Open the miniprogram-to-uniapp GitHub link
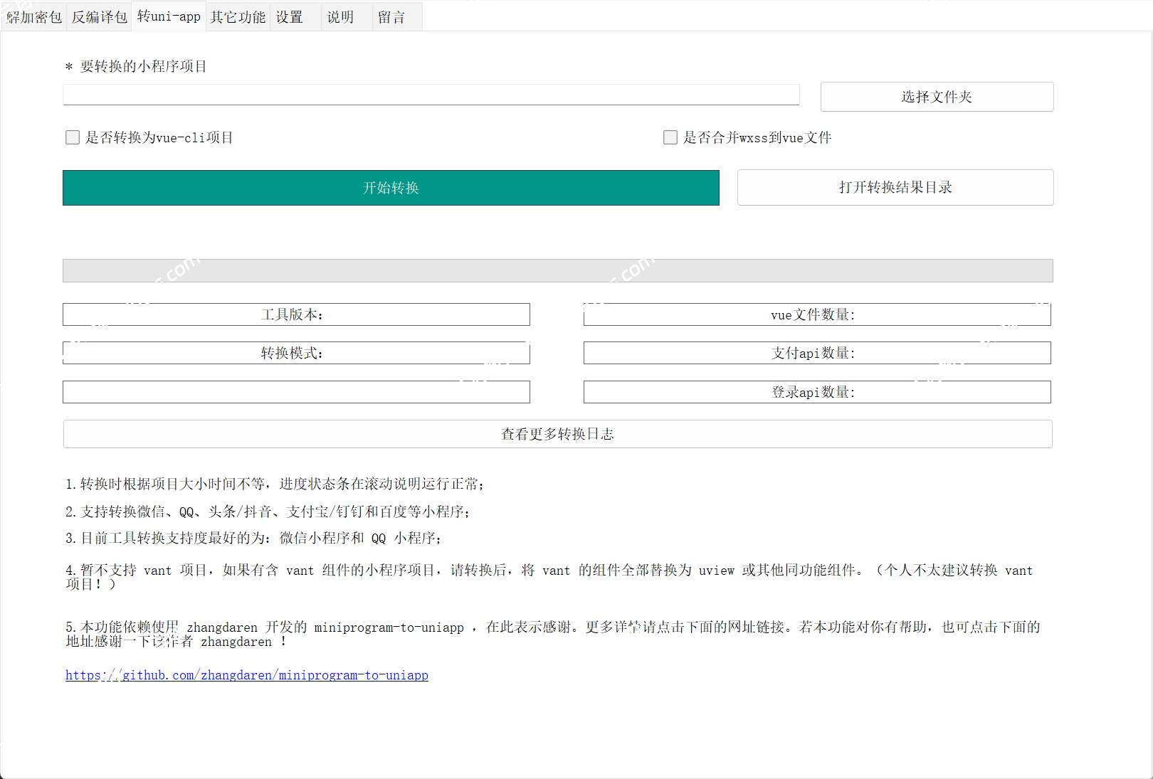The height and width of the screenshot is (779, 1153). pyautogui.click(x=246, y=674)
